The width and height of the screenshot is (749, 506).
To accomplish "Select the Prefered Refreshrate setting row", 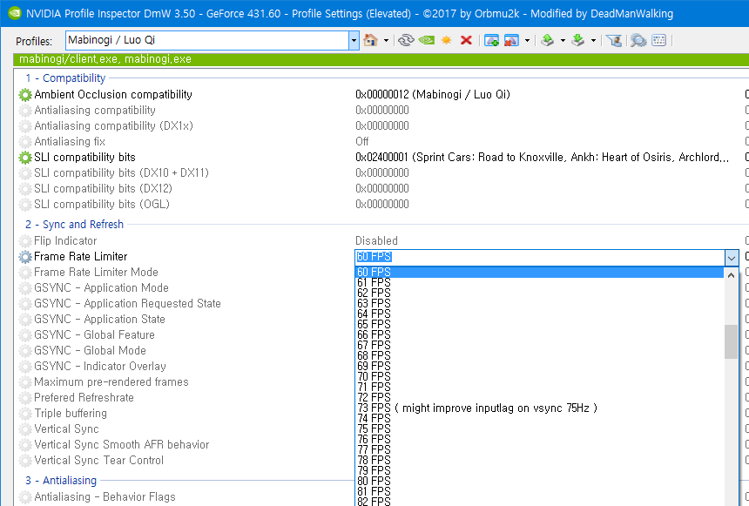I will pos(84,398).
